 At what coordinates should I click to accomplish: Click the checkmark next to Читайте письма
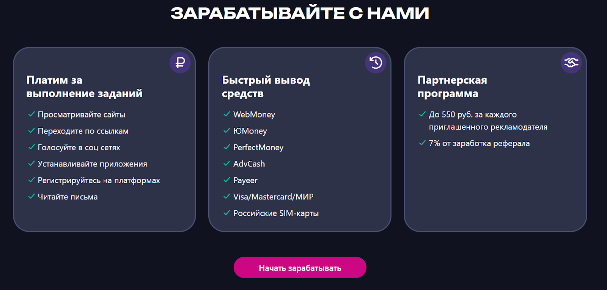tap(31, 196)
